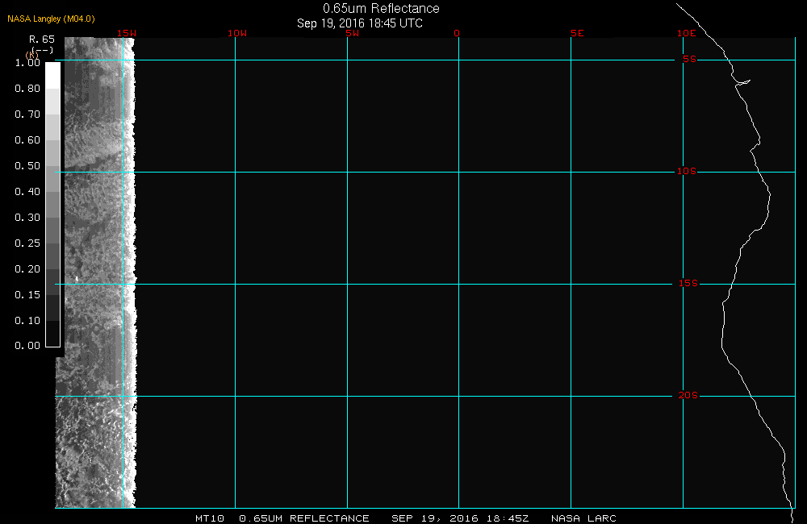The image size is (807, 524).
Task: Click the 0.40 colorbar value
Action: coord(27,191)
